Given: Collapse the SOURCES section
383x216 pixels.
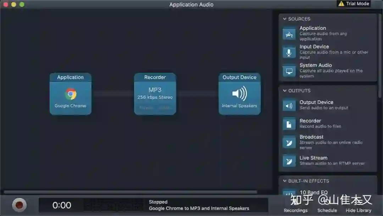Looking at the screenshot, I should (284, 19).
